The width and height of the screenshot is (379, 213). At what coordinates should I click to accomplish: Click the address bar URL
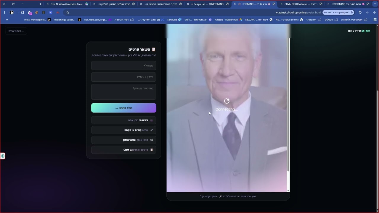(298, 12)
